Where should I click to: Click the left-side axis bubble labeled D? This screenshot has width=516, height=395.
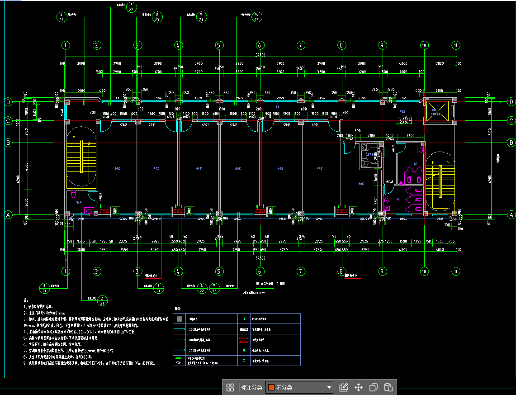point(8,102)
